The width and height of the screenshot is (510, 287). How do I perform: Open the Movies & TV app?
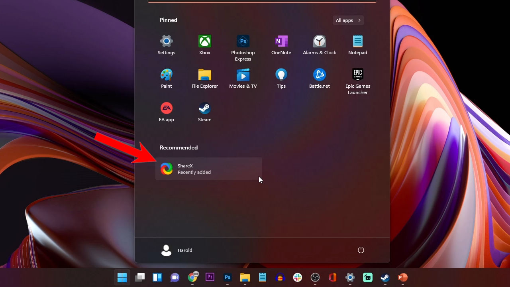243,79
